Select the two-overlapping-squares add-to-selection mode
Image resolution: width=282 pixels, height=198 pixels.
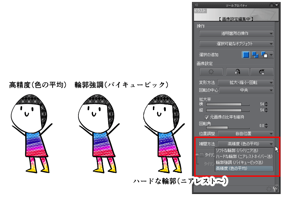tap(255, 55)
